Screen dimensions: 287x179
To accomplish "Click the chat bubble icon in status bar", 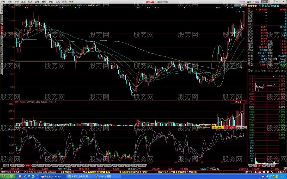I will click(263, 172).
